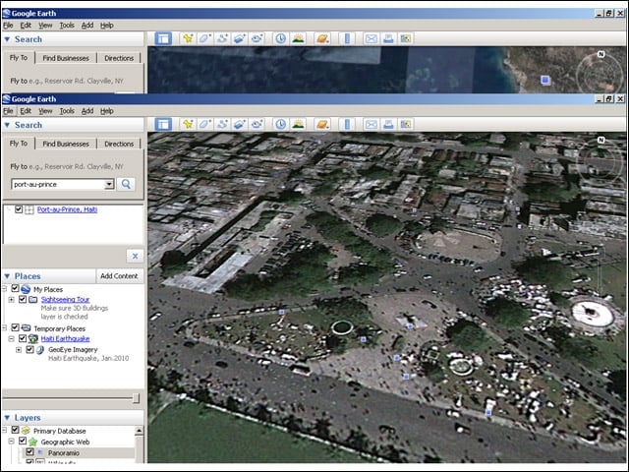
Task: Show historical imagery in back window toolbar
Action: tap(281, 39)
